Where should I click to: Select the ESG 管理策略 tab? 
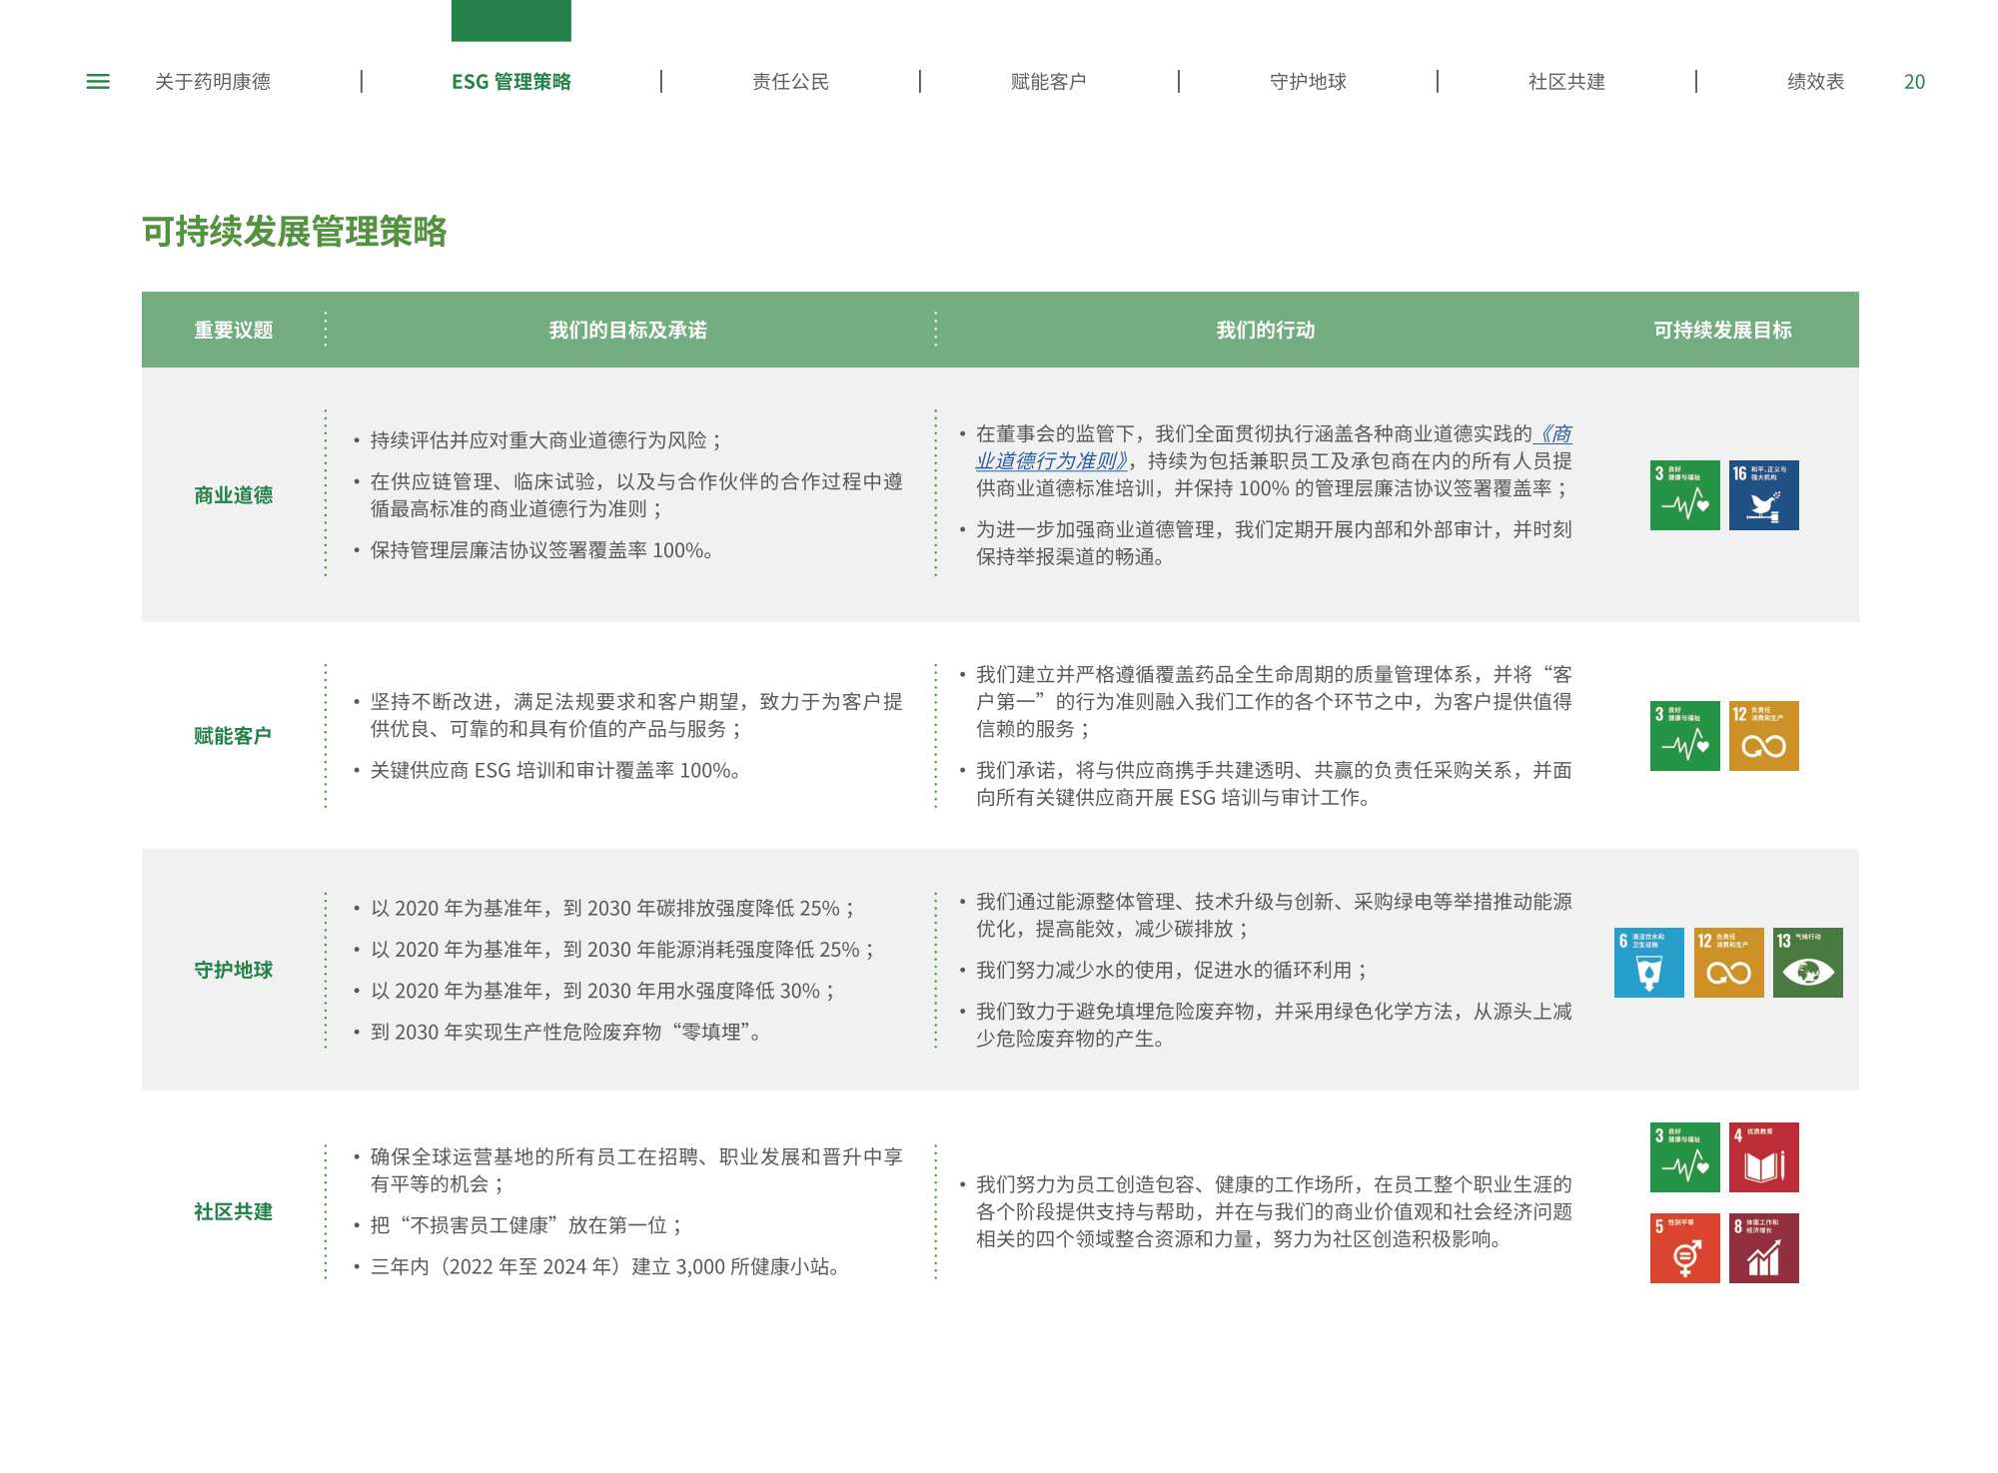point(511,82)
